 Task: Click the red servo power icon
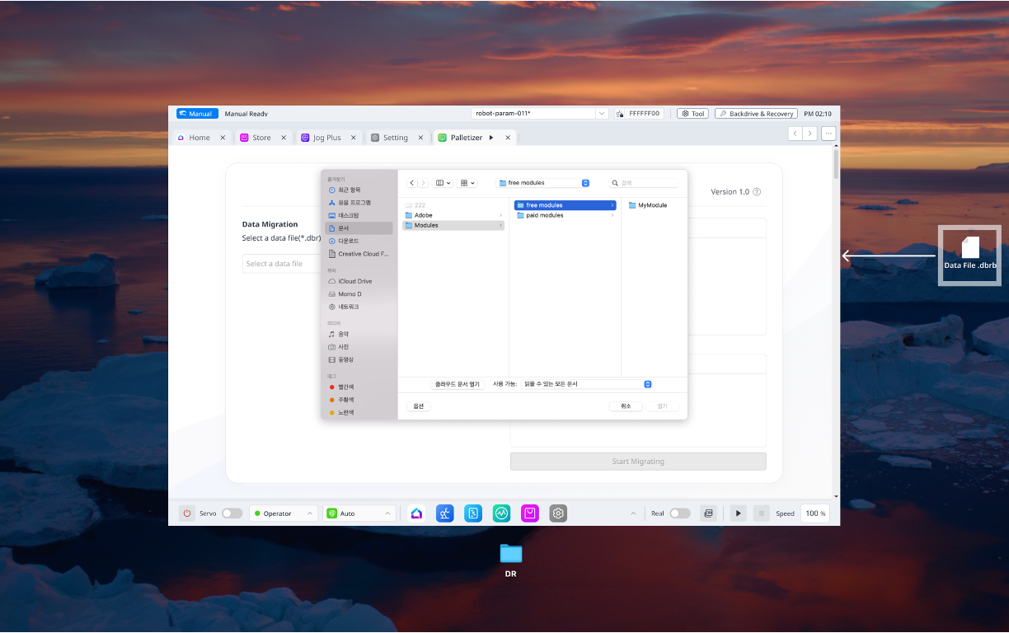187,513
